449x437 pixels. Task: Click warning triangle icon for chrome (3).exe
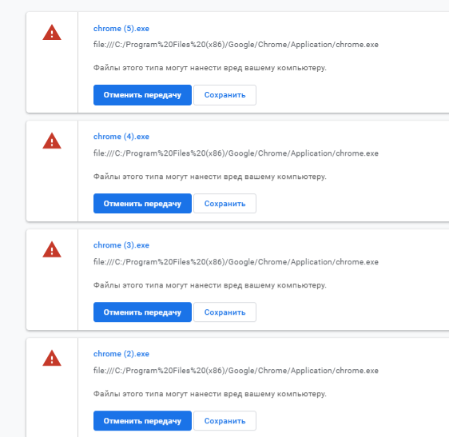tap(52, 249)
